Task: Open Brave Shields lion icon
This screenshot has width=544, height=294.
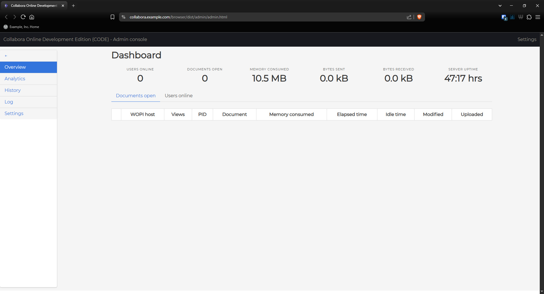Action: 419,17
